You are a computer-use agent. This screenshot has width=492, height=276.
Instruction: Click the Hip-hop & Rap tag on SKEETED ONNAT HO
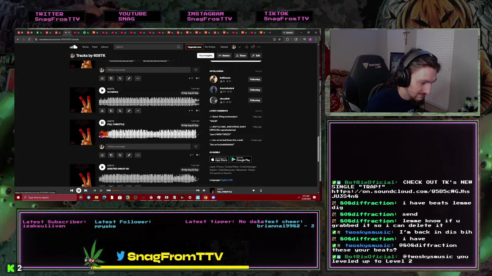click(190, 170)
